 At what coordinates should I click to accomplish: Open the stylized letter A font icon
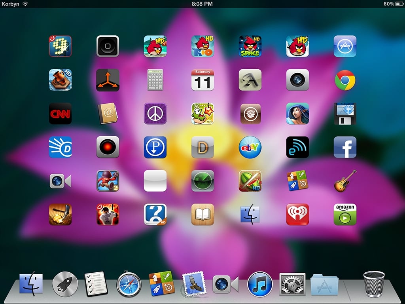pos(250,80)
